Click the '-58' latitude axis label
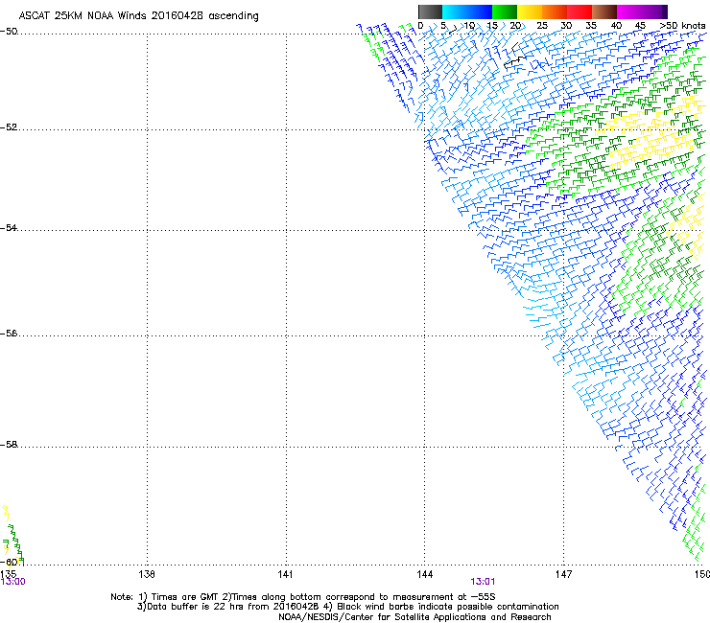This screenshot has height=623, width=710. (9, 445)
